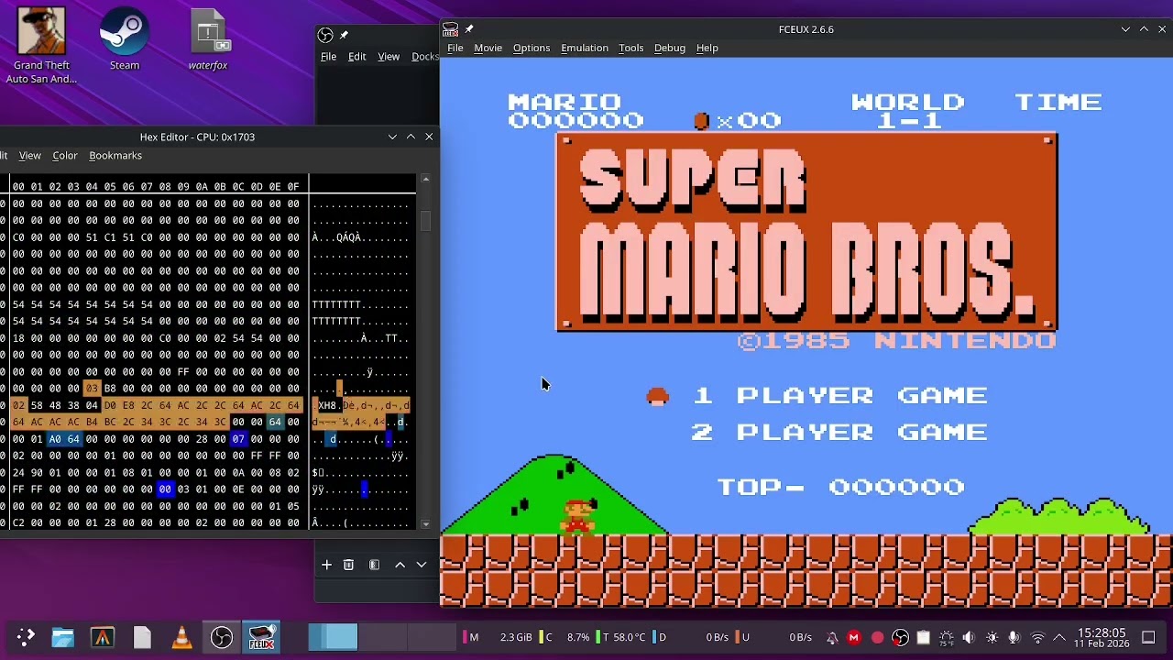This screenshot has height=660, width=1173.
Task: Click the Hex Editor vertical scrollbar handle
Action: (x=425, y=221)
